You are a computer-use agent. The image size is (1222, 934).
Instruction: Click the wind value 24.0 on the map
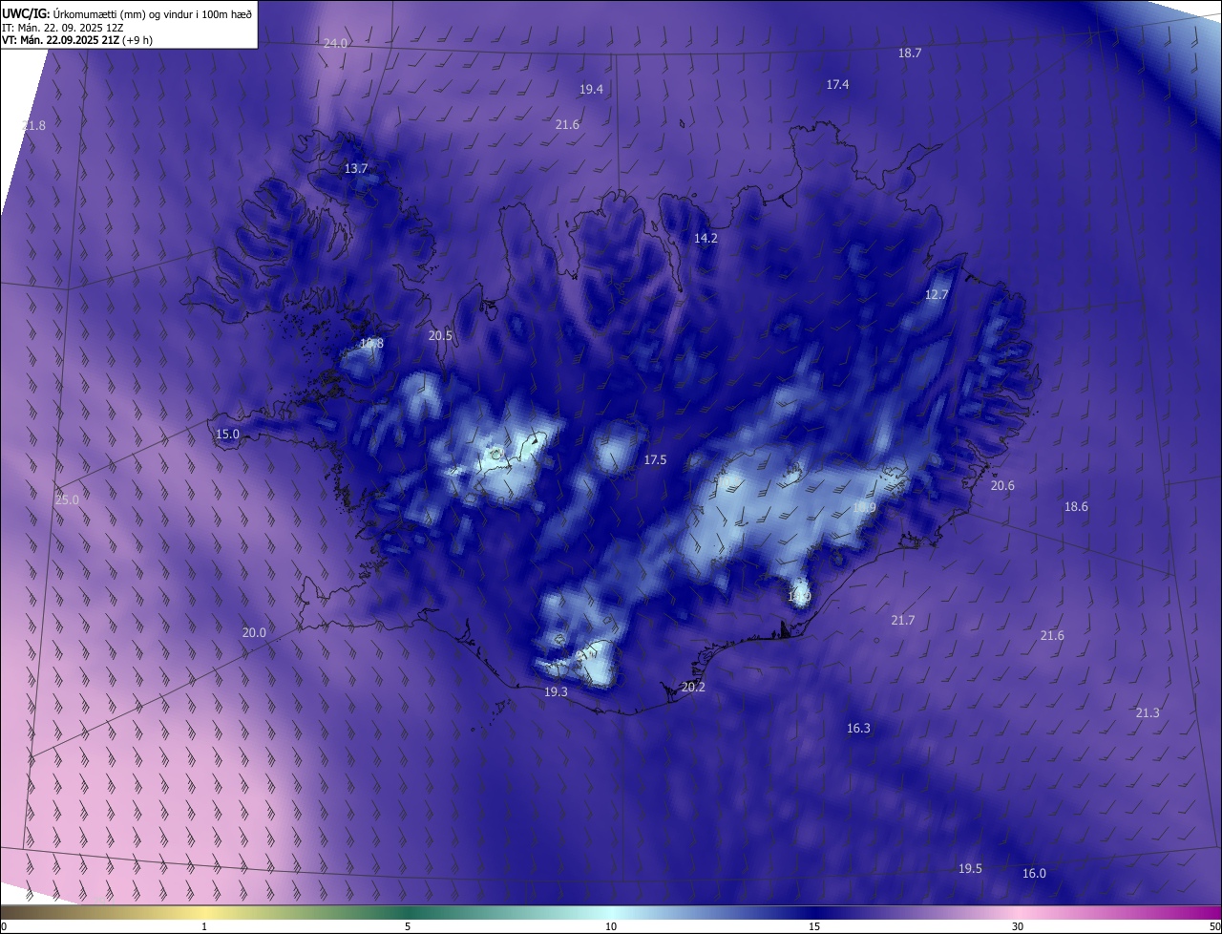tap(336, 44)
